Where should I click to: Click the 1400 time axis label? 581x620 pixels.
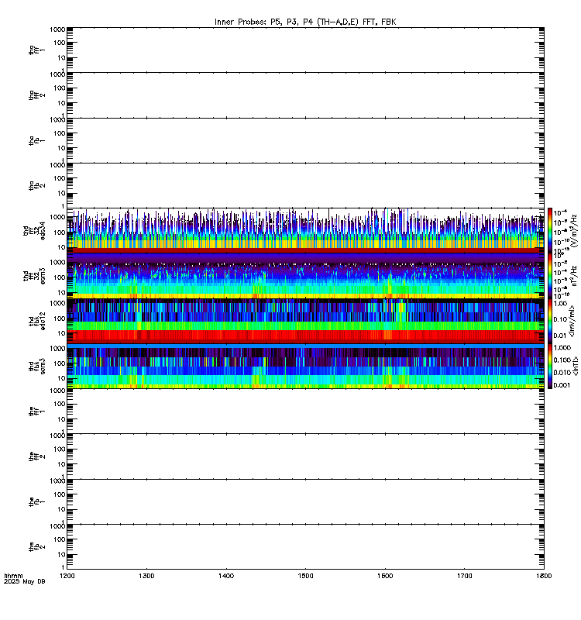pyautogui.click(x=226, y=576)
